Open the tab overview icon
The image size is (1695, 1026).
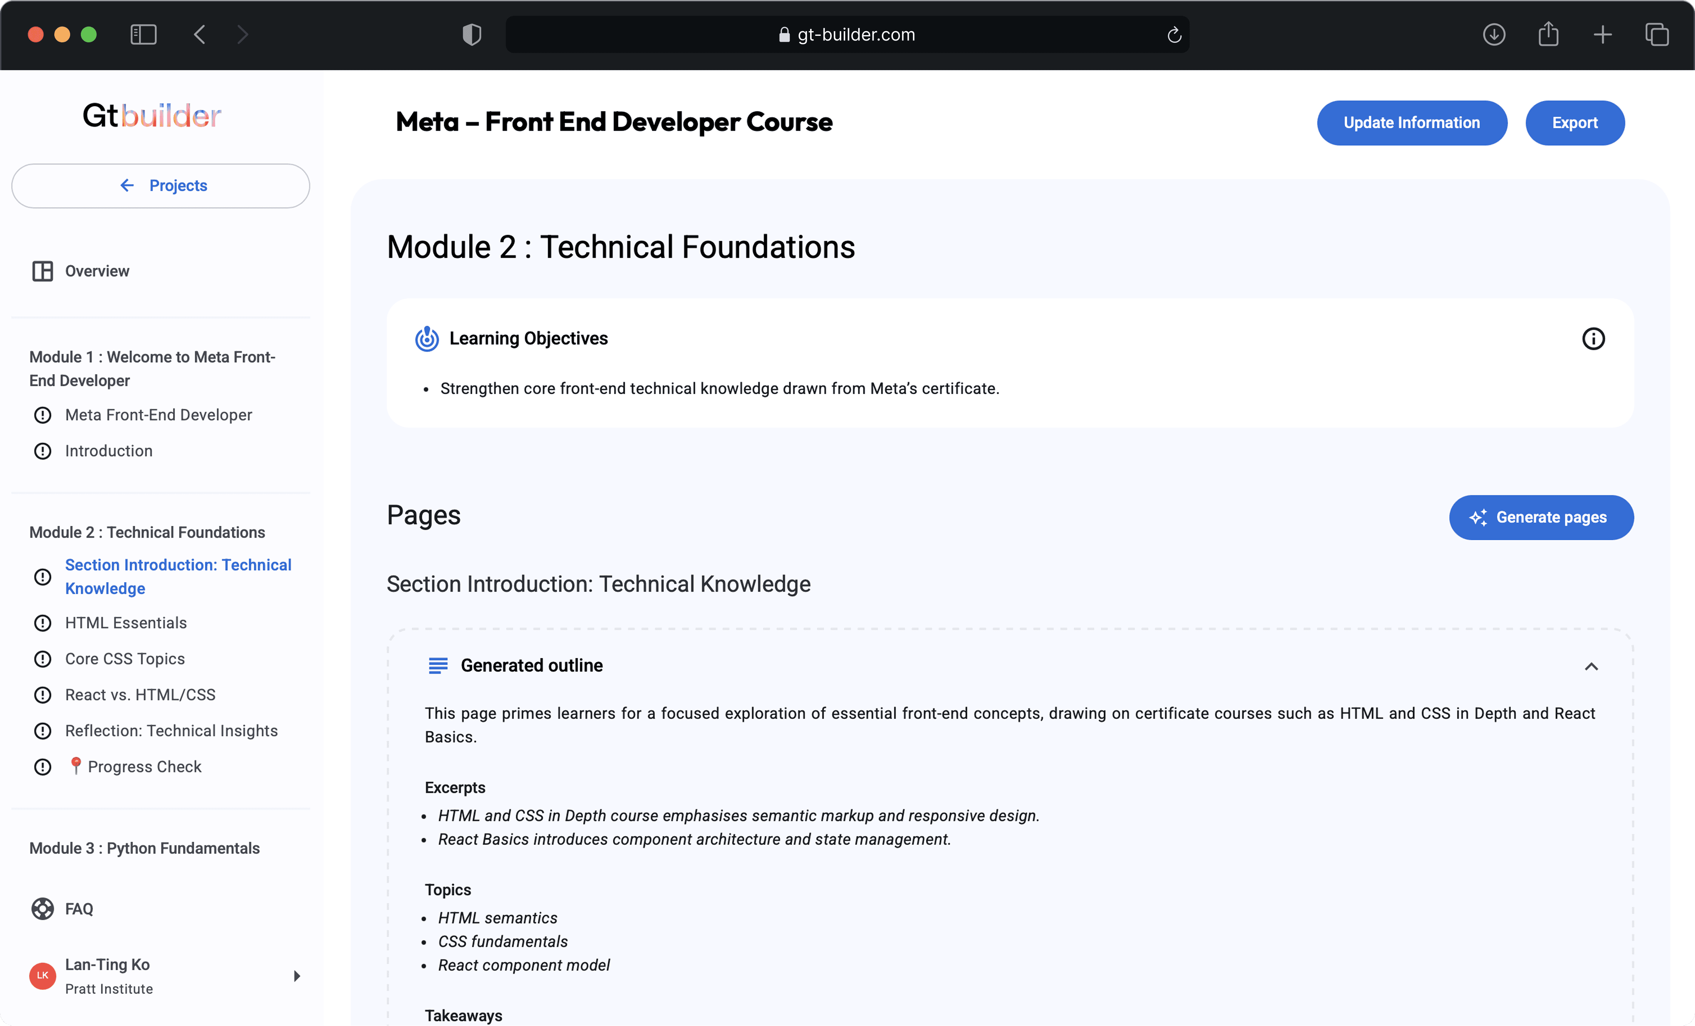pyautogui.click(x=1656, y=34)
